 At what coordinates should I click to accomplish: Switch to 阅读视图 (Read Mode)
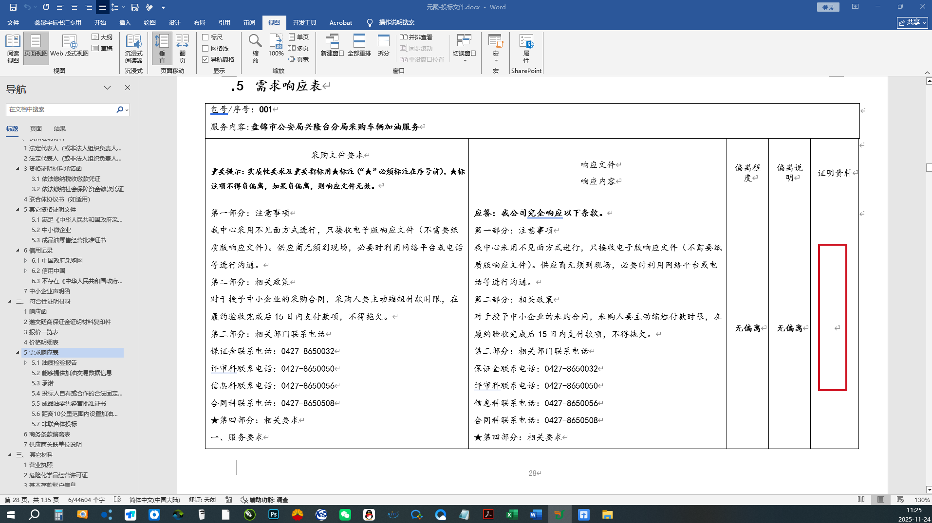point(13,49)
